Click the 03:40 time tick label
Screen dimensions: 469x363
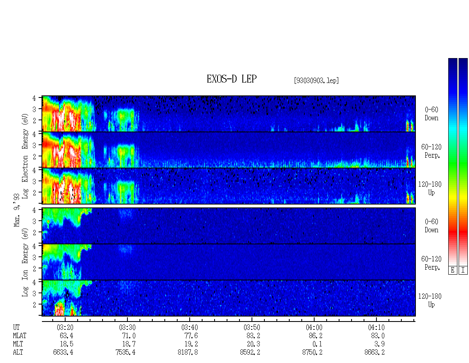coord(190,327)
